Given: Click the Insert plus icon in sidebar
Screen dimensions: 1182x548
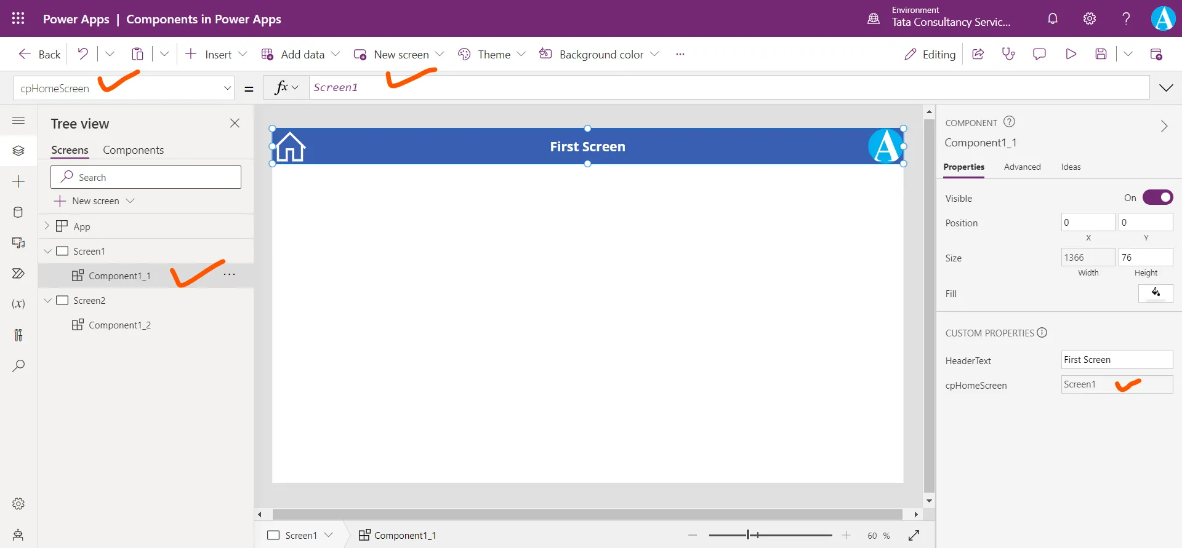Looking at the screenshot, I should coord(18,181).
